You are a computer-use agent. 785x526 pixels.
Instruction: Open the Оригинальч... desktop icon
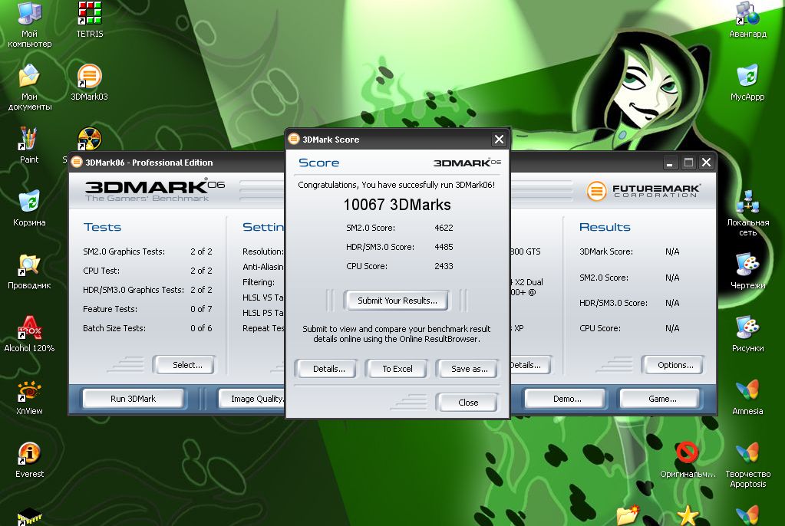(688, 460)
